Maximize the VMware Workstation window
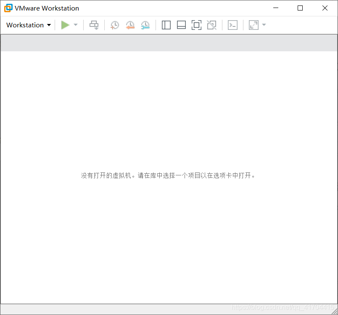Viewport: 338px width, 315px height. [x=300, y=8]
